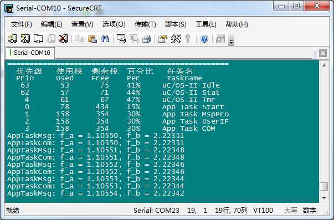334x220 pixels.
Task: Click 就绪 status bar text
Action: (x=13, y=211)
